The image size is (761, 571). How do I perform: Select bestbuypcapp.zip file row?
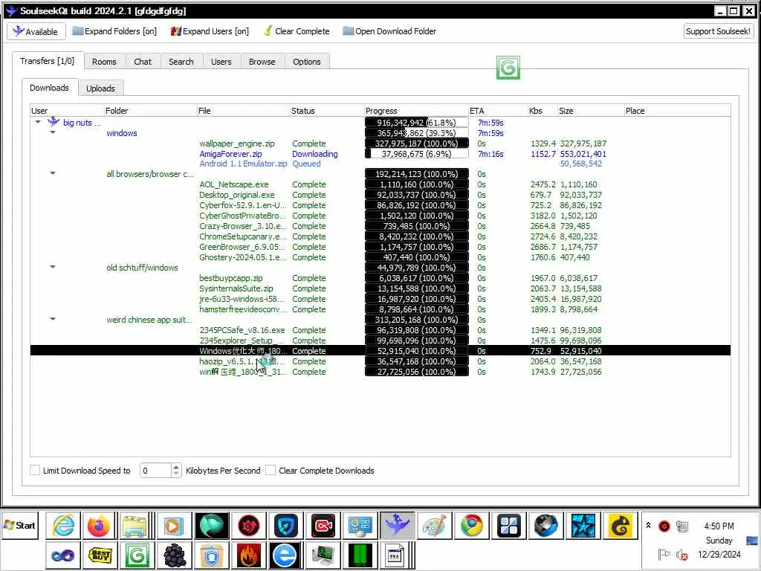[380, 278]
